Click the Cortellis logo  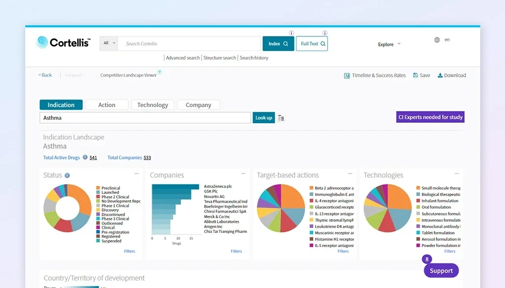tap(63, 43)
